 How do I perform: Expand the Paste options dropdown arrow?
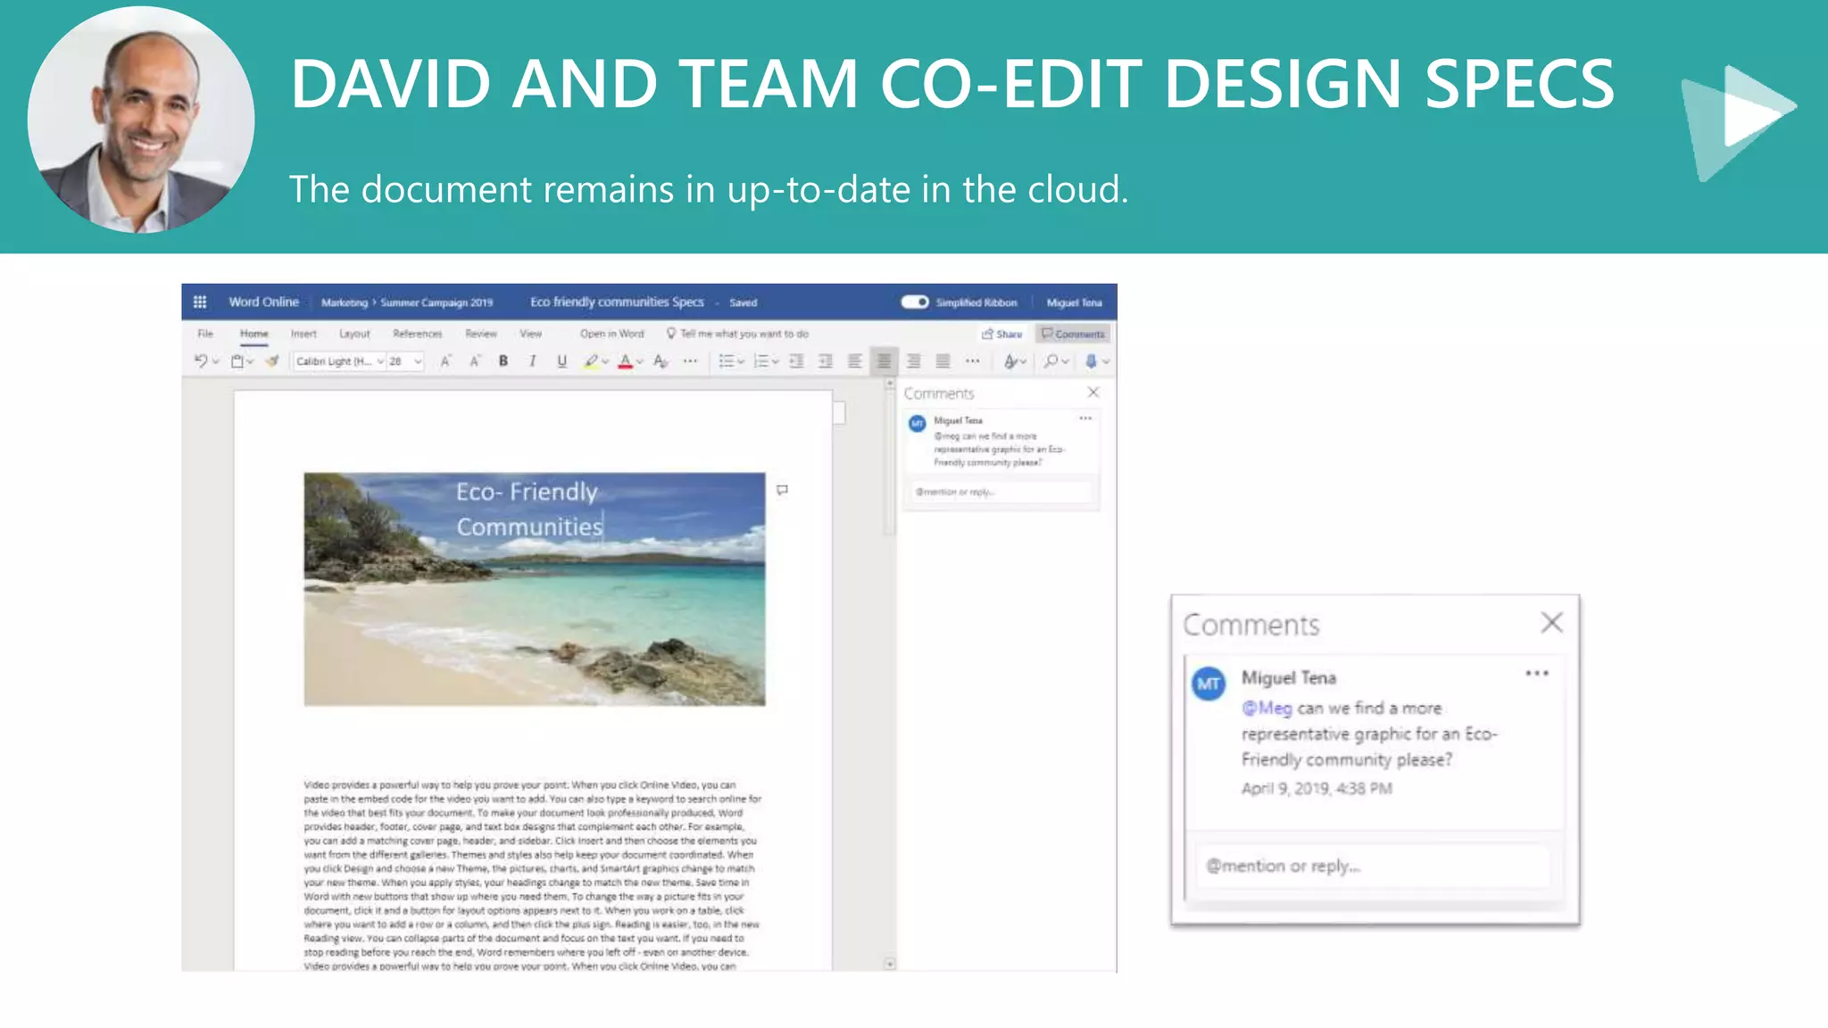pyautogui.click(x=251, y=362)
